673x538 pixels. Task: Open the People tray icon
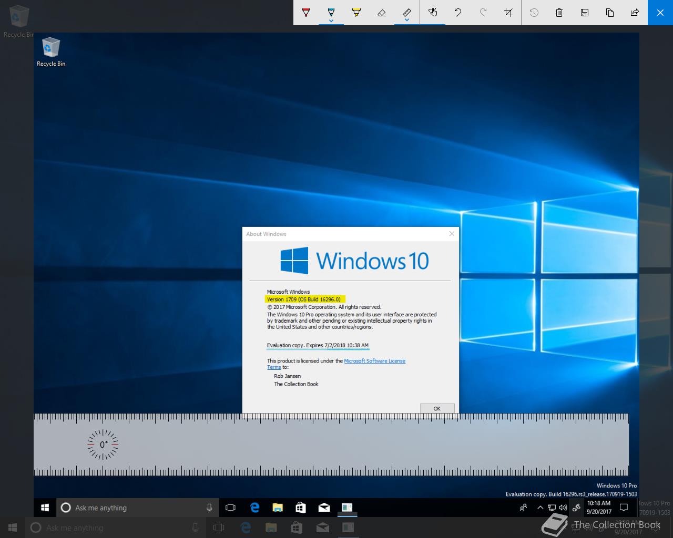[x=523, y=508]
